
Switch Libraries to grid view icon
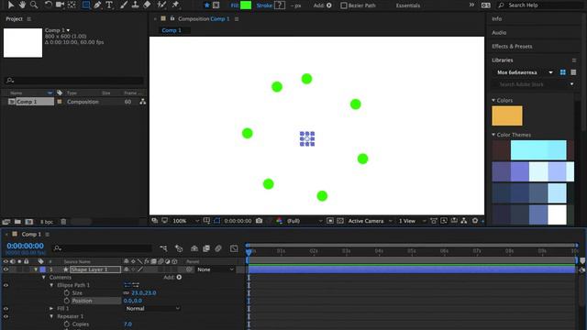(562, 72)
